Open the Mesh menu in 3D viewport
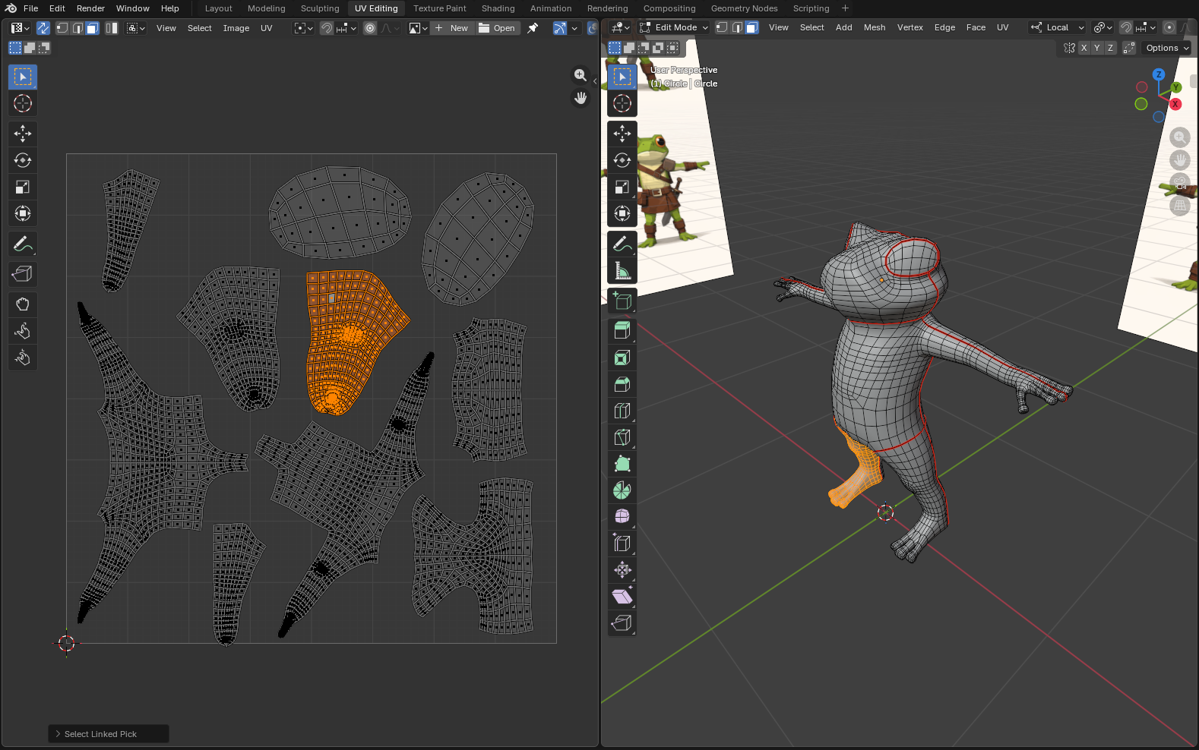The image size is (1199, 750). tap(874, 27)
